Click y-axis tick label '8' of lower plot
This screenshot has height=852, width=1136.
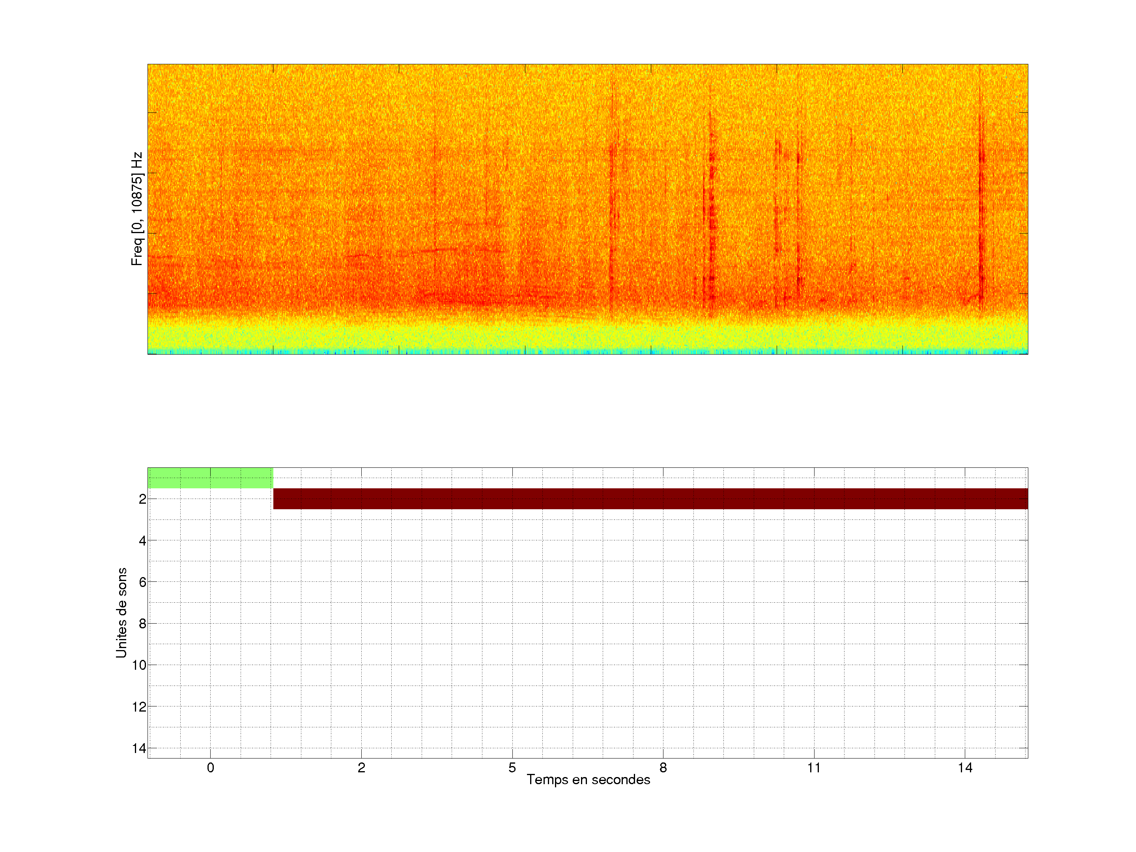[x=142, y=624]
